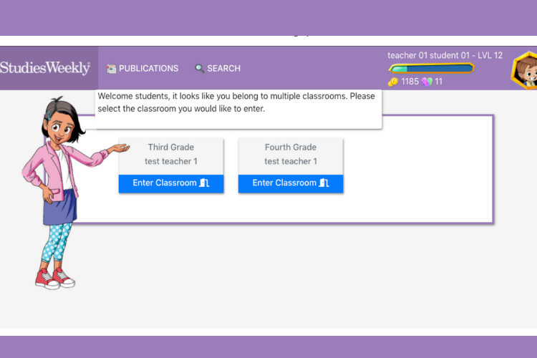Click the door icon for Fourth Grade
This screenshot has height=358, width=537.
[x=324, y=183]
